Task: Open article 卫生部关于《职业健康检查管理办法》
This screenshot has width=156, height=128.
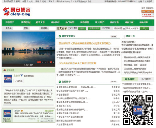Action: pyautogui.click(x=85, y=43)
